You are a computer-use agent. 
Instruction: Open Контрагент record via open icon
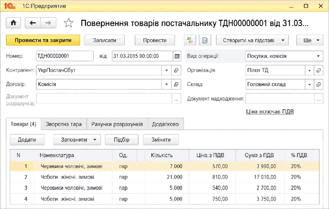click(x=176, y=70)
